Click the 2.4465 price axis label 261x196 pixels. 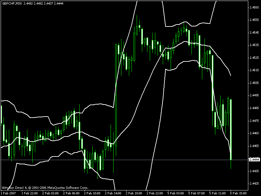pyautogui.click(x=254, y=133)
